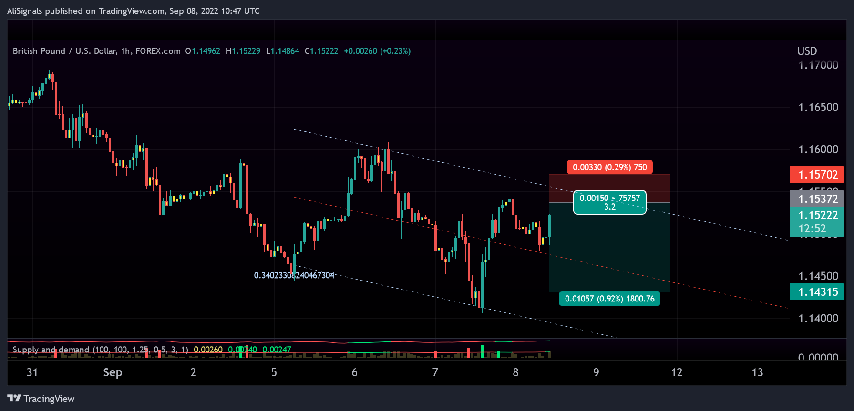This screenshot has width=854, height=411.
Task: Click the teal profit zone of the short position
Action: pyautogui.click(x=610, y=248)
